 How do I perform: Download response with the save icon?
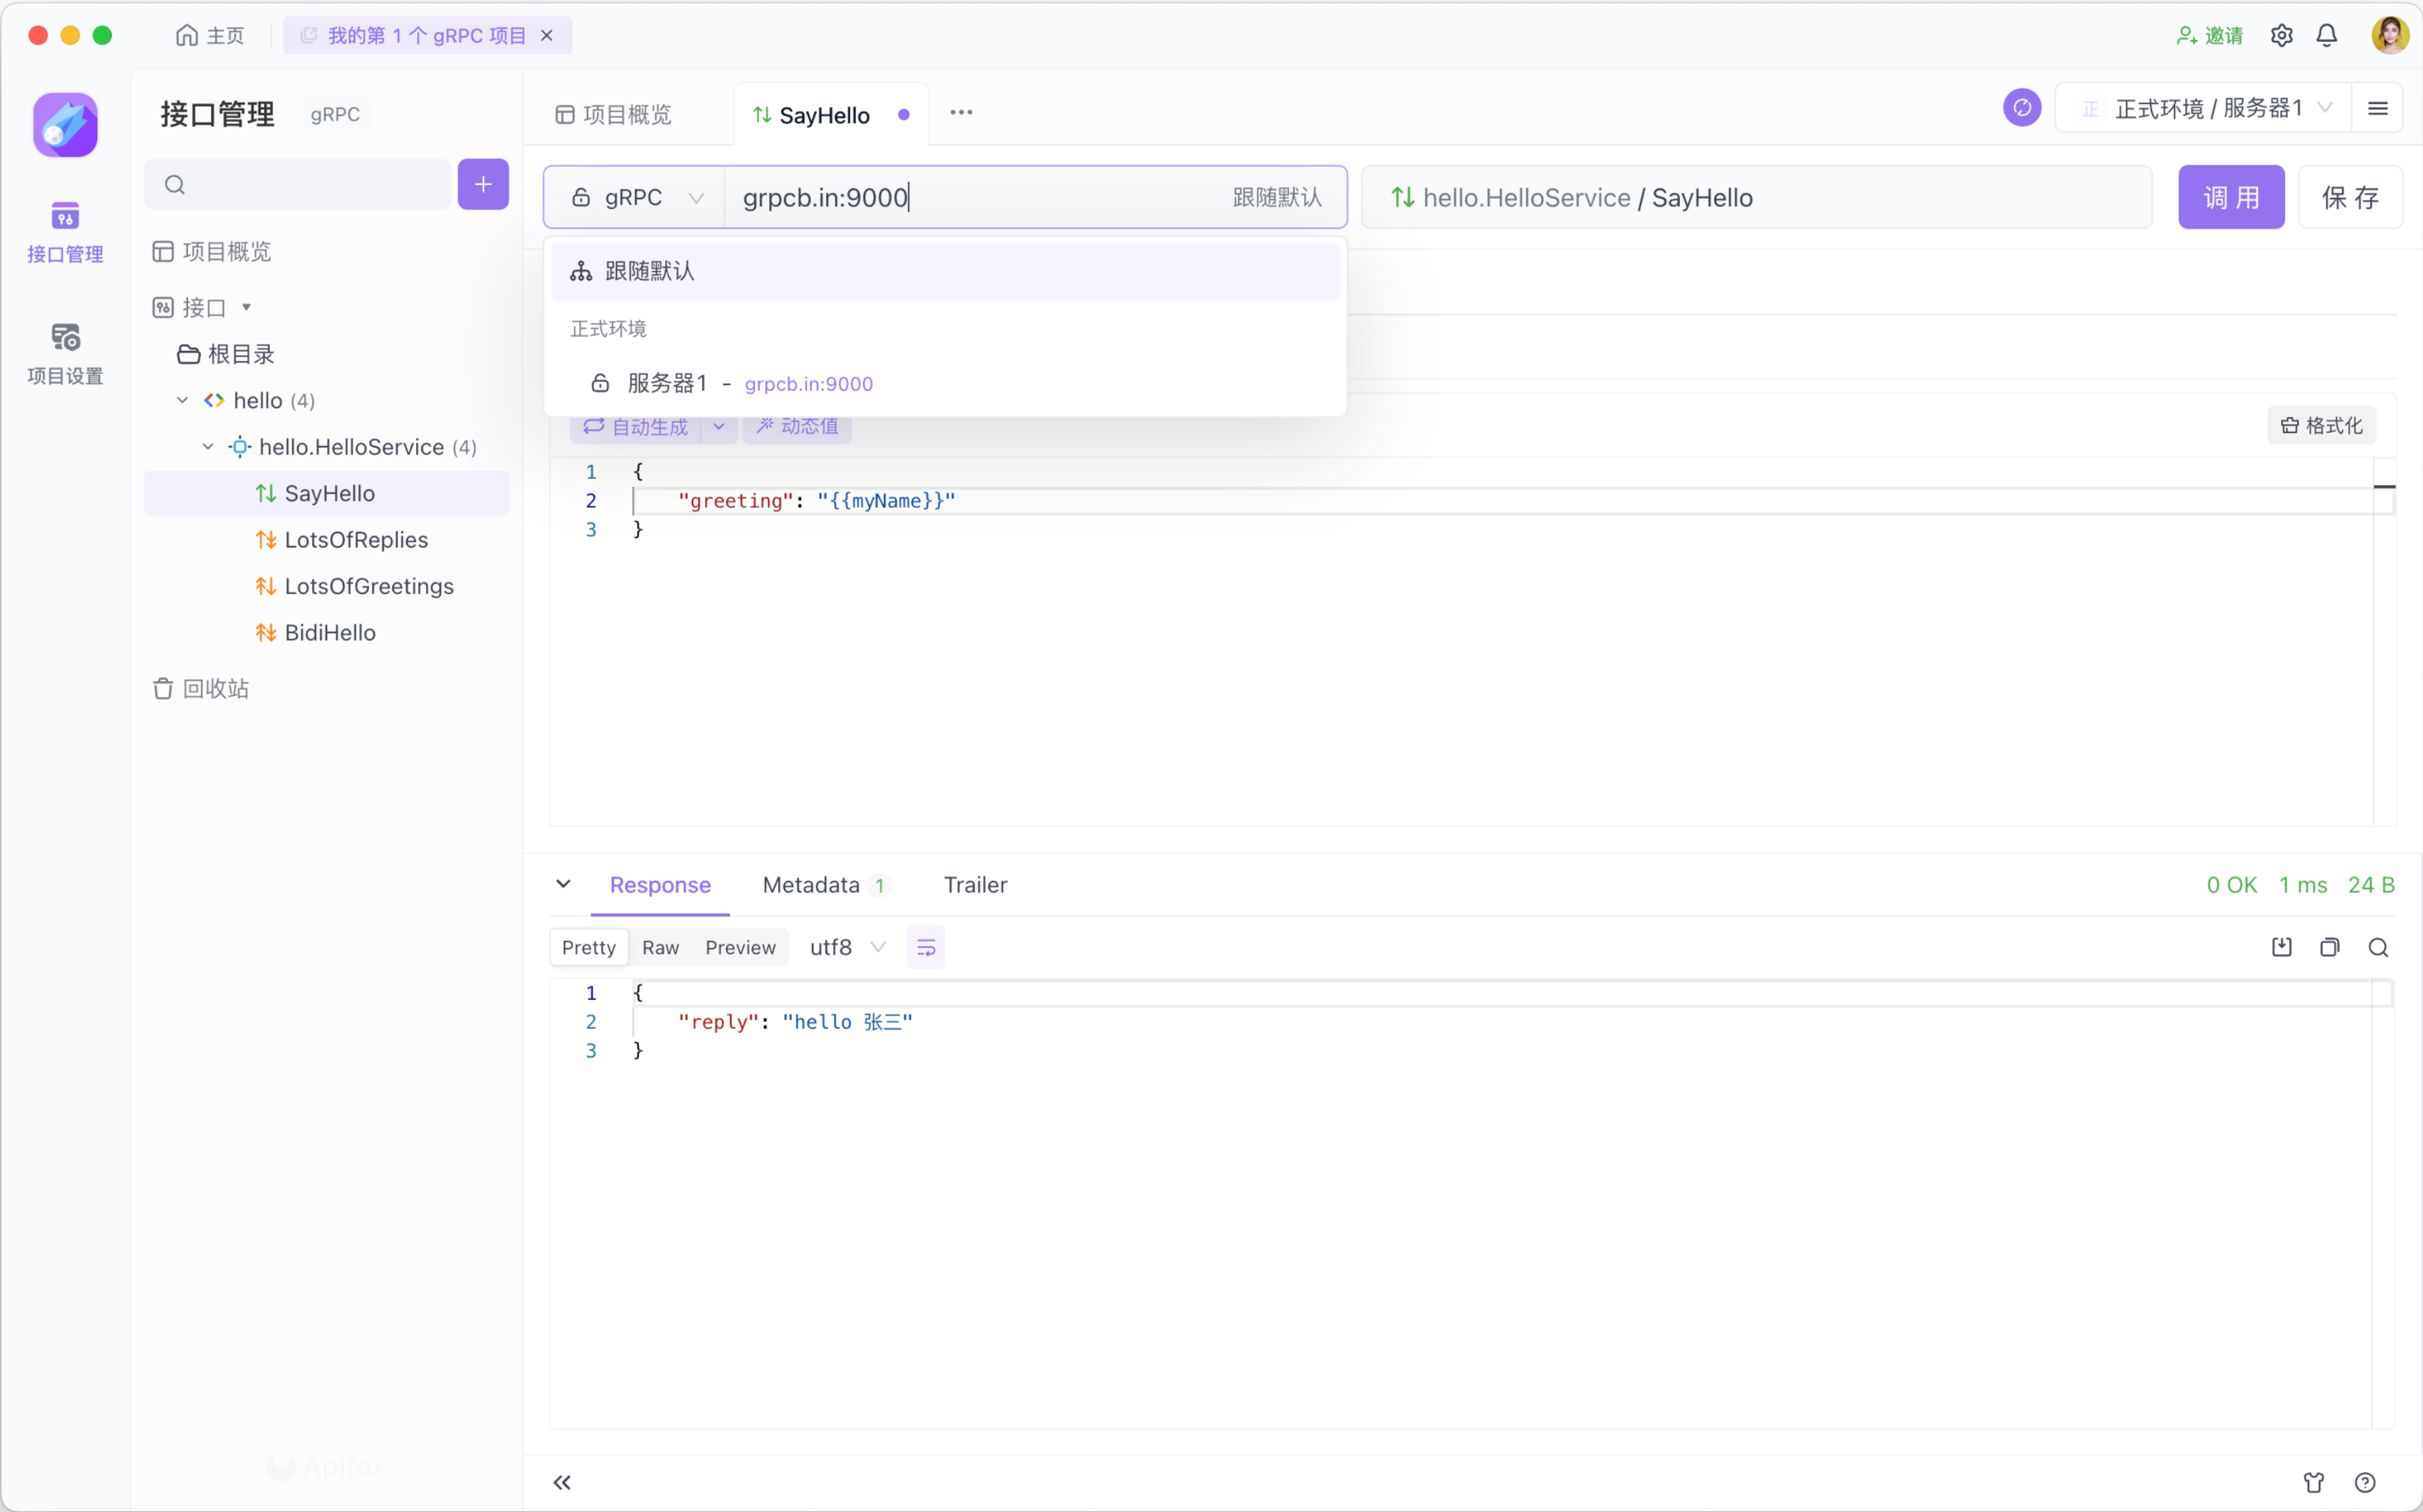coord(2281,947)
